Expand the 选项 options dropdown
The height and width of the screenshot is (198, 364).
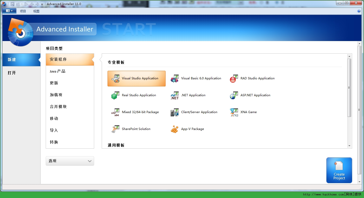coord(70,161)
